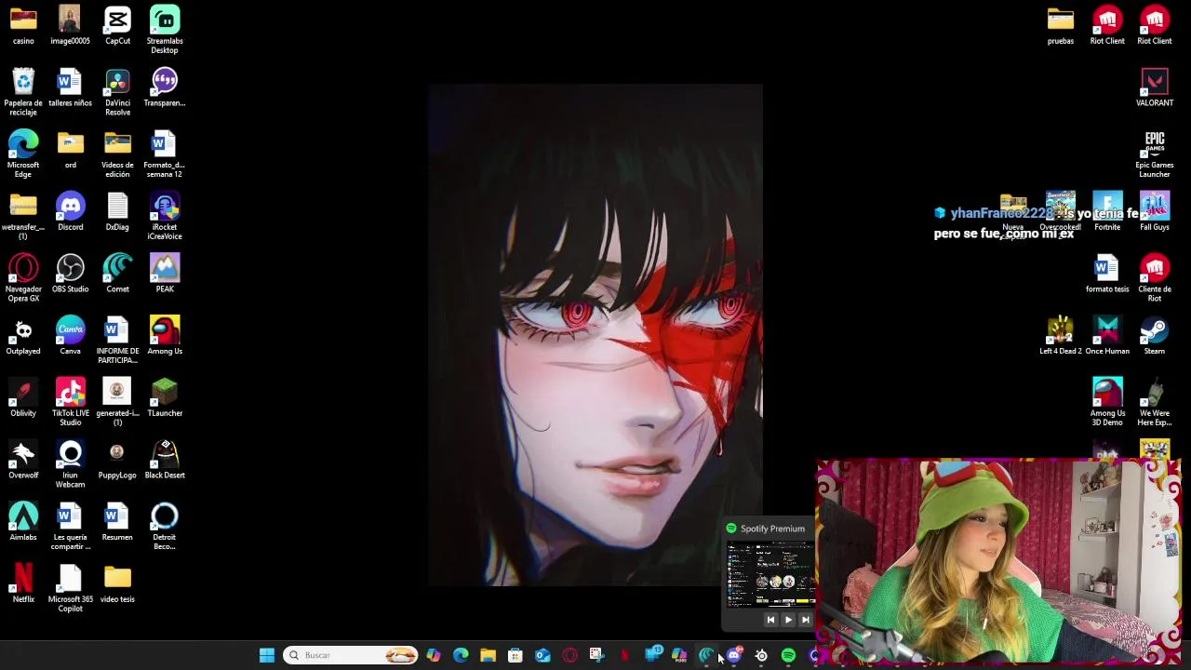This screenshot has width=1191, height=670.
Task: Open the Discord desktop shortcut
Action: [71, 211]
